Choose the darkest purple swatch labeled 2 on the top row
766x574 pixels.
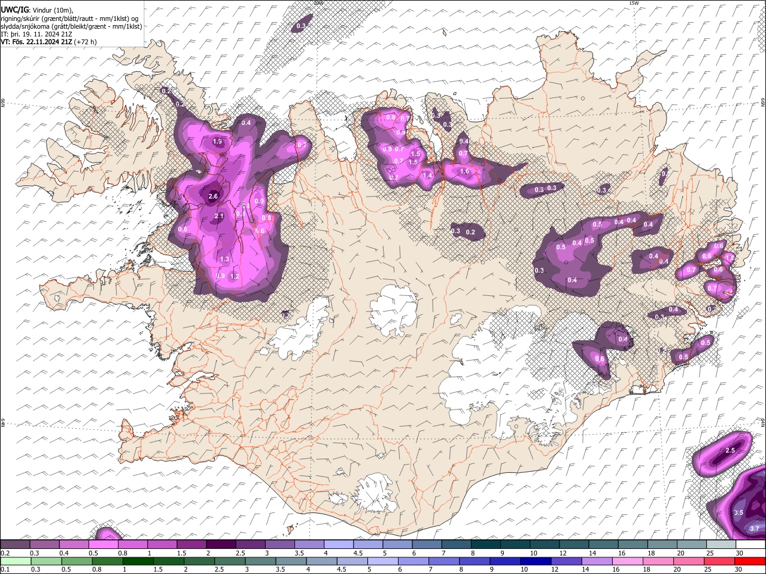(221, 545)
